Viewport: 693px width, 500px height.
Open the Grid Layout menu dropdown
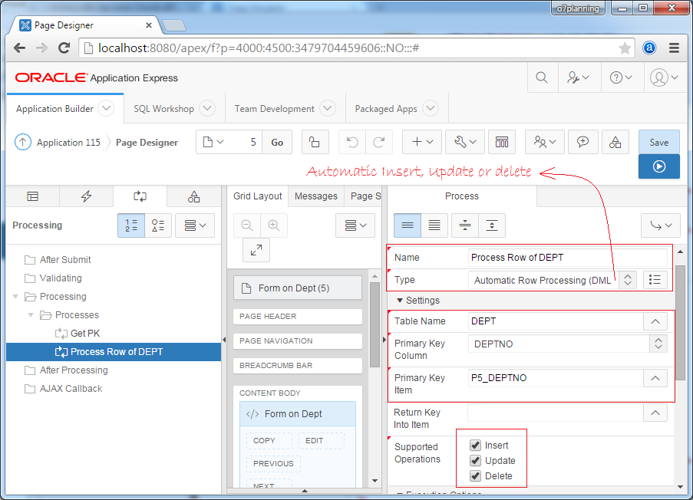[355, 225]
